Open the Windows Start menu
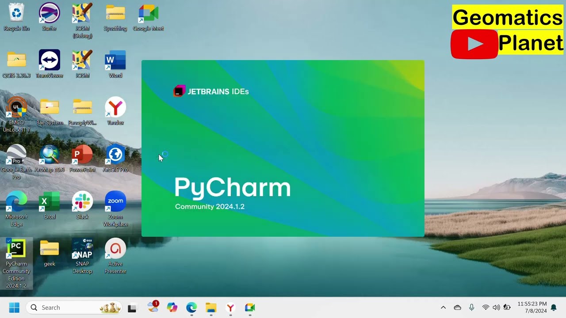The width and height of the screenshot is (566, 318). click(14, 307)
